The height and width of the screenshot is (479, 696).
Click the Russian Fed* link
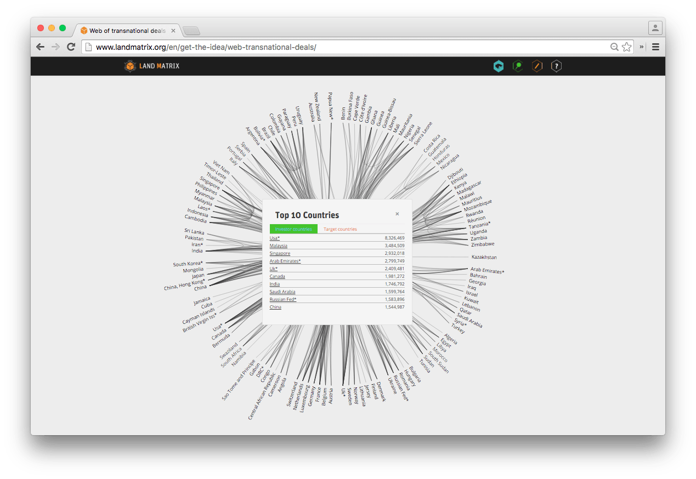[283, 299]
